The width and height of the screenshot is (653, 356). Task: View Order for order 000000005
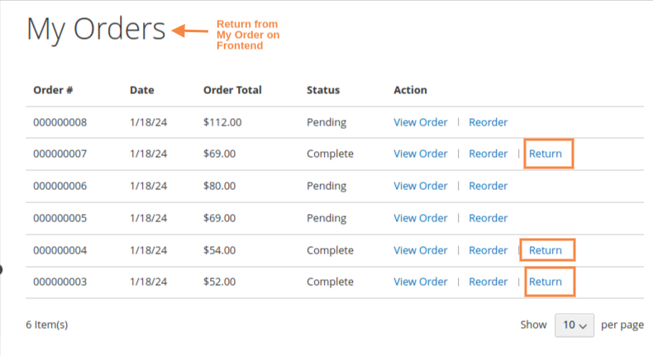pos(420,218)
